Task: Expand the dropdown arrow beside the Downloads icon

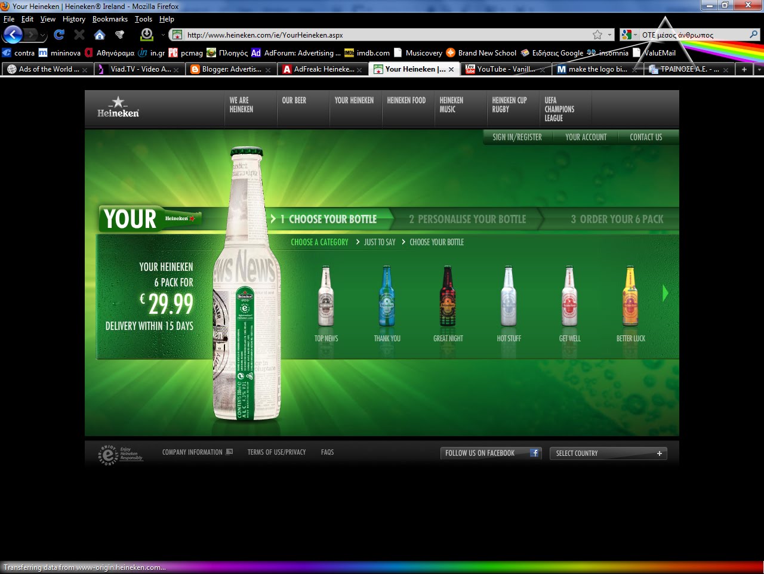Action: (x=163, y=35)
